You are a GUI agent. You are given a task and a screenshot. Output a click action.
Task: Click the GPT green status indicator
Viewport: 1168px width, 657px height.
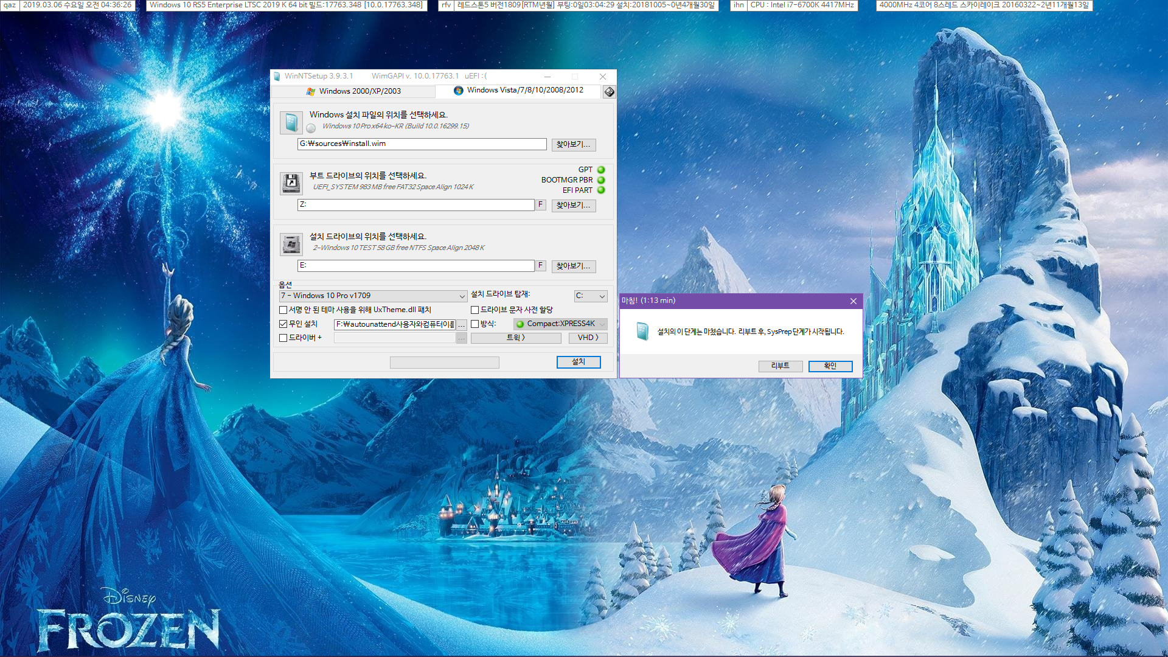(x=601, y=170)
